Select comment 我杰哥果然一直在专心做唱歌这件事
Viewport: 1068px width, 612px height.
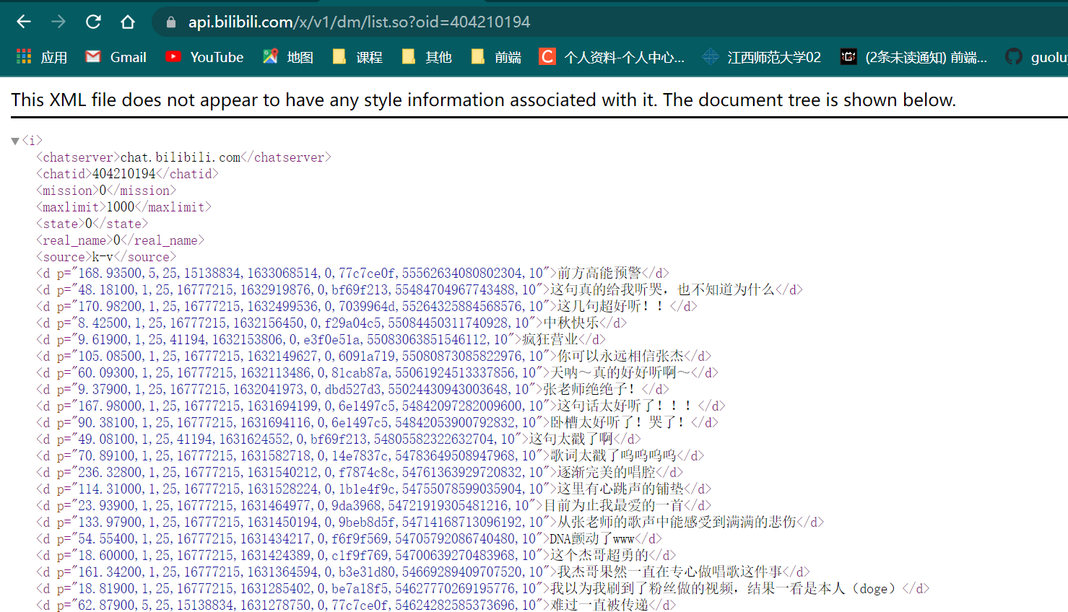(x=669, y=572)
